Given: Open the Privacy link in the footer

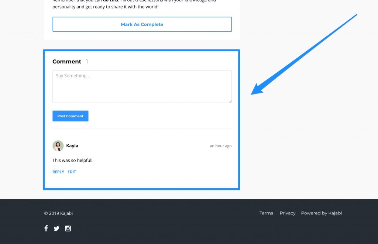Looking at the screenshot, I should 287,213.
